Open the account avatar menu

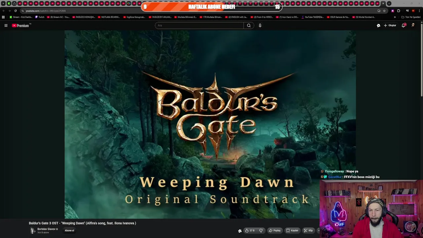[413, 25]
